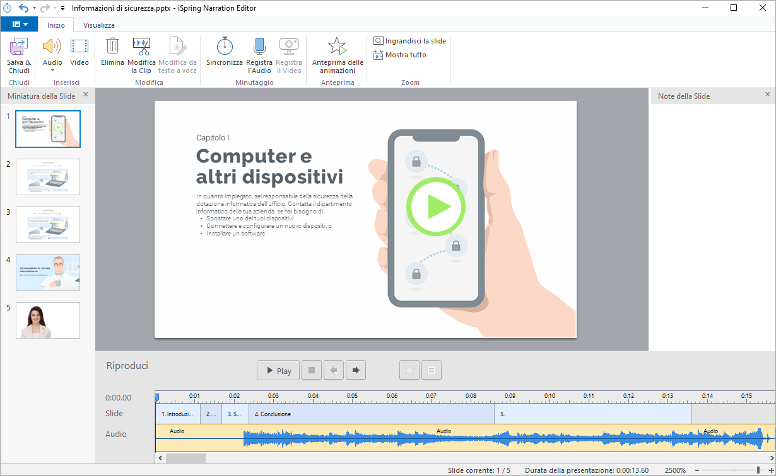
Task: Click the Salva & Chiudi icon
Action: click(18, 47)
